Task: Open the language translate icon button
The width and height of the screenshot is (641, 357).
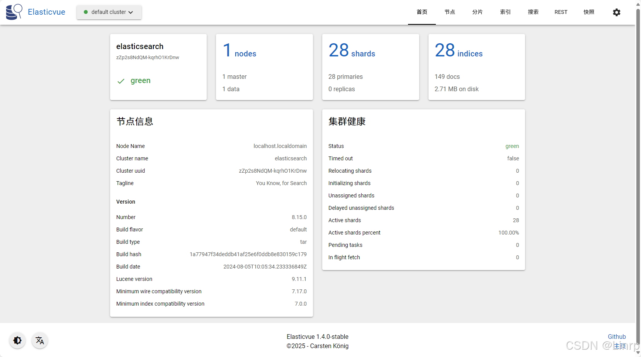Action: 40,340
